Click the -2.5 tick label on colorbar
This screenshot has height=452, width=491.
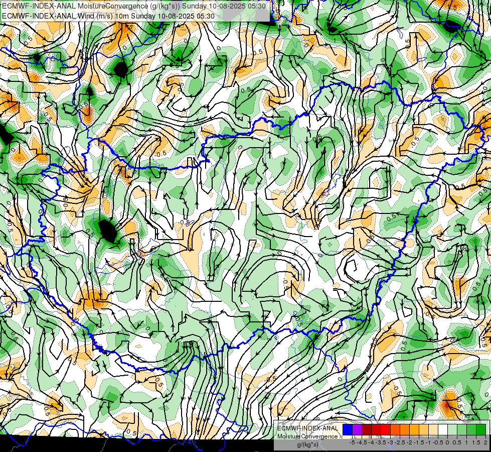click(400, 442)
